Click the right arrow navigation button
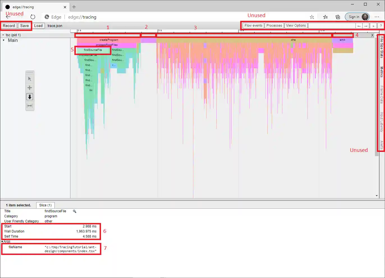 (x=366, y=26)
